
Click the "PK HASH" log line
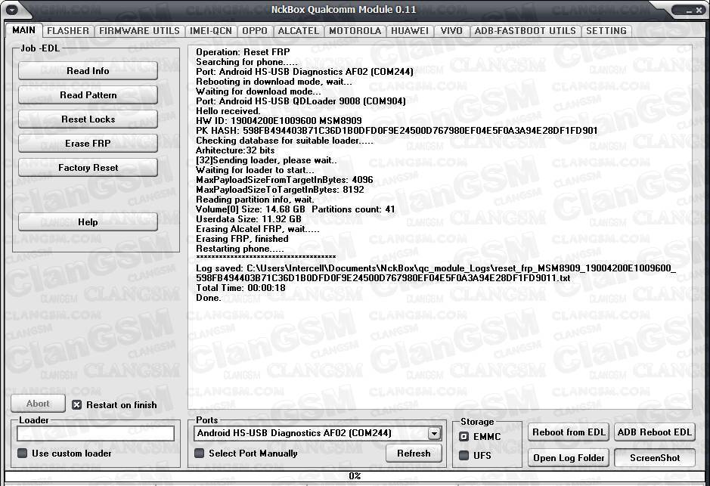(397, 131)
